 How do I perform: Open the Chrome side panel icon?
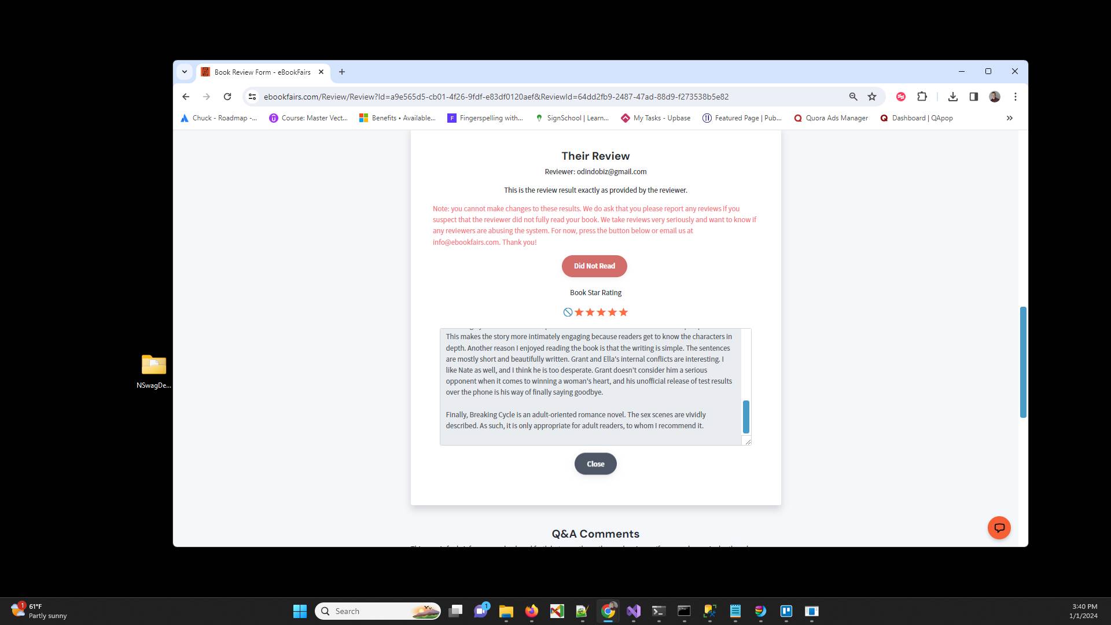974,97
